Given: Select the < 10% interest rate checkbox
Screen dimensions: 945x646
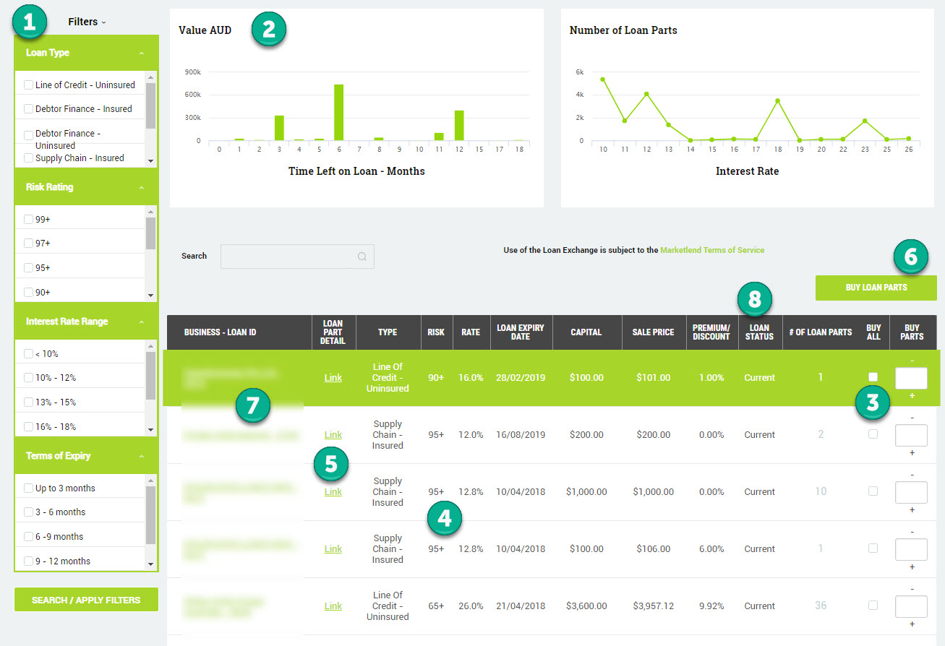Looking at the screenshot, I should [x=28, y=354].
